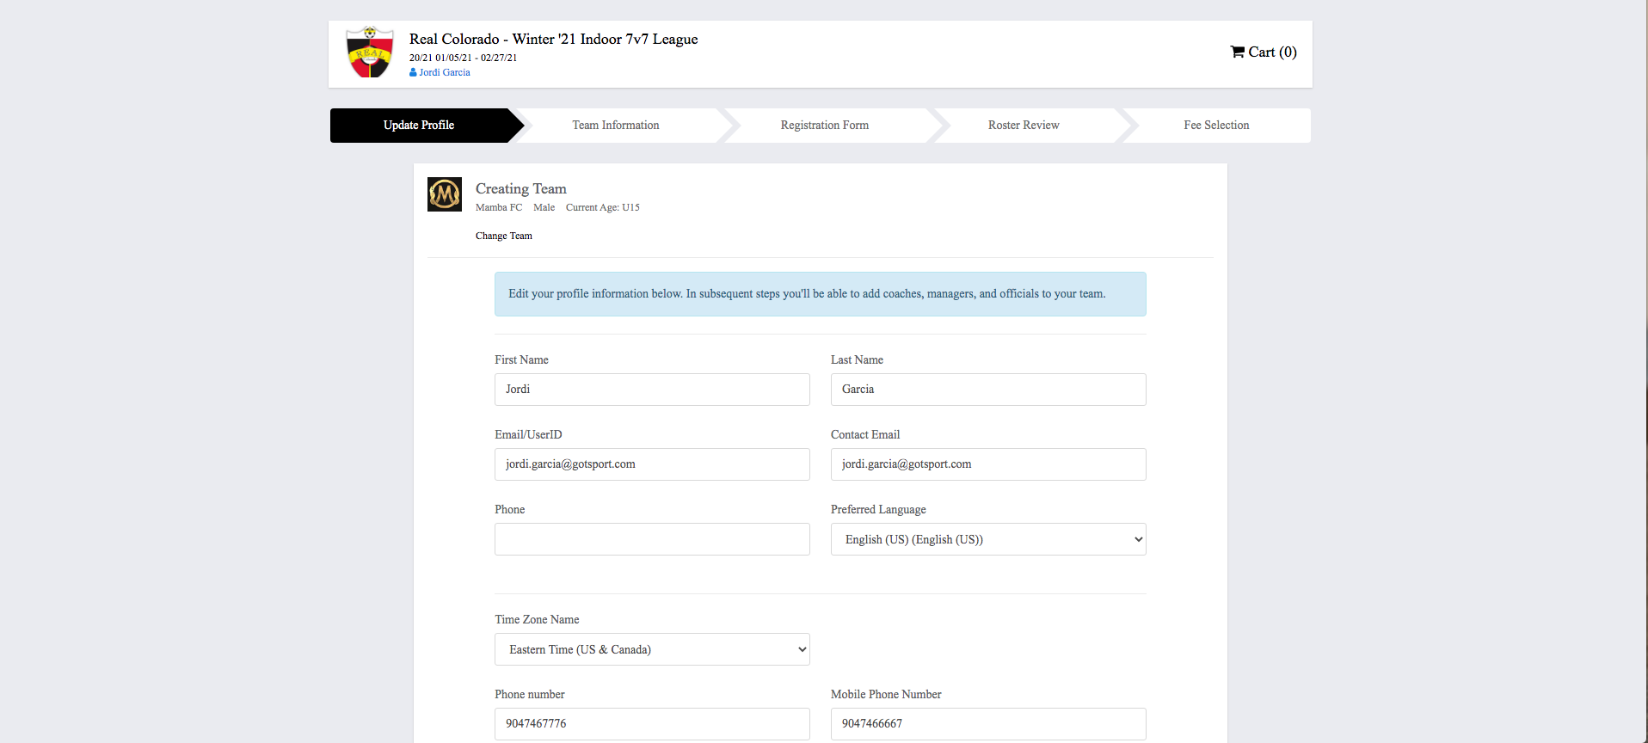Viewport: 1648px width, 743px height.
Task: Open the Time Zone Name dropdown
Action: (x=652, y=649)
